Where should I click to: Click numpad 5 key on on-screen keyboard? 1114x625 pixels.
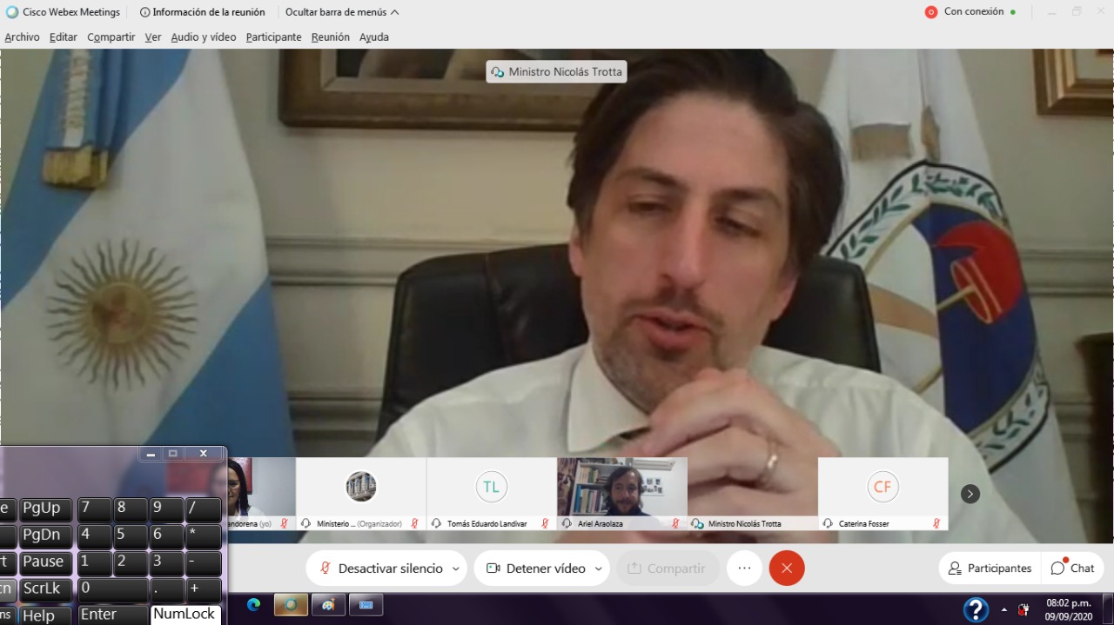[x=131, y=536]
